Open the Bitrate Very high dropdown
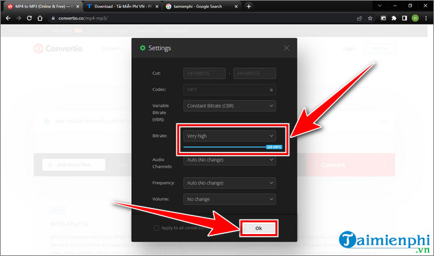Viewport: 434px width, 256px height. tap(229, 136)
